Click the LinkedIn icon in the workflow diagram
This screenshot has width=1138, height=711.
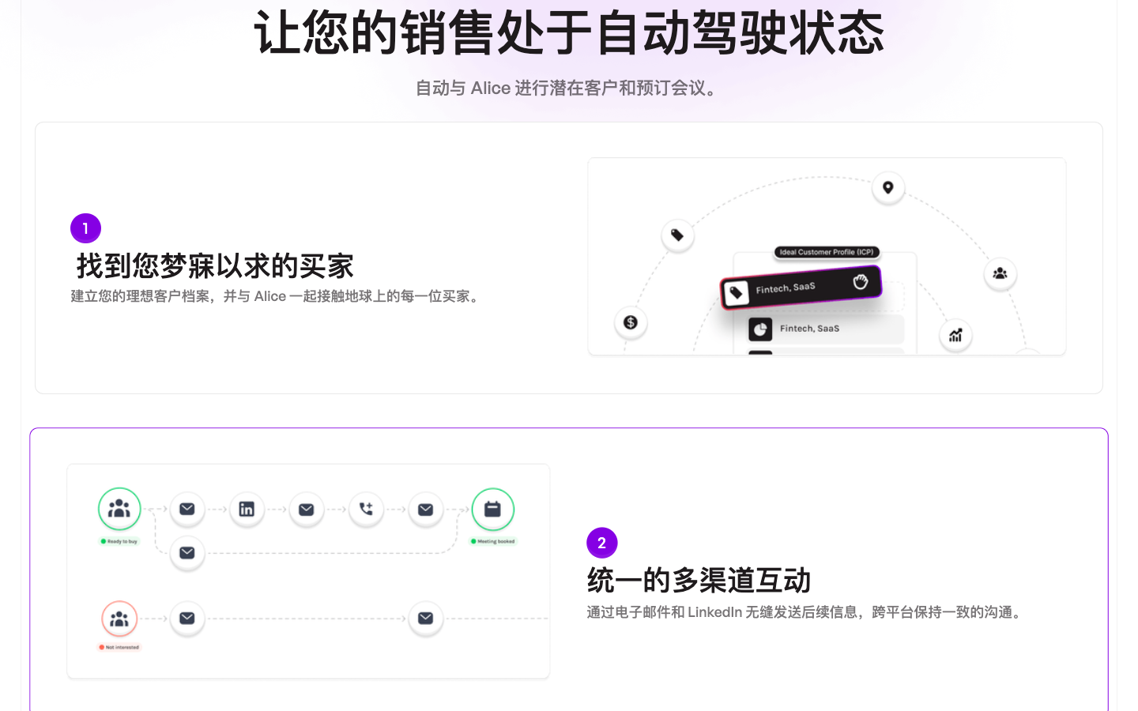pos(247,510)
